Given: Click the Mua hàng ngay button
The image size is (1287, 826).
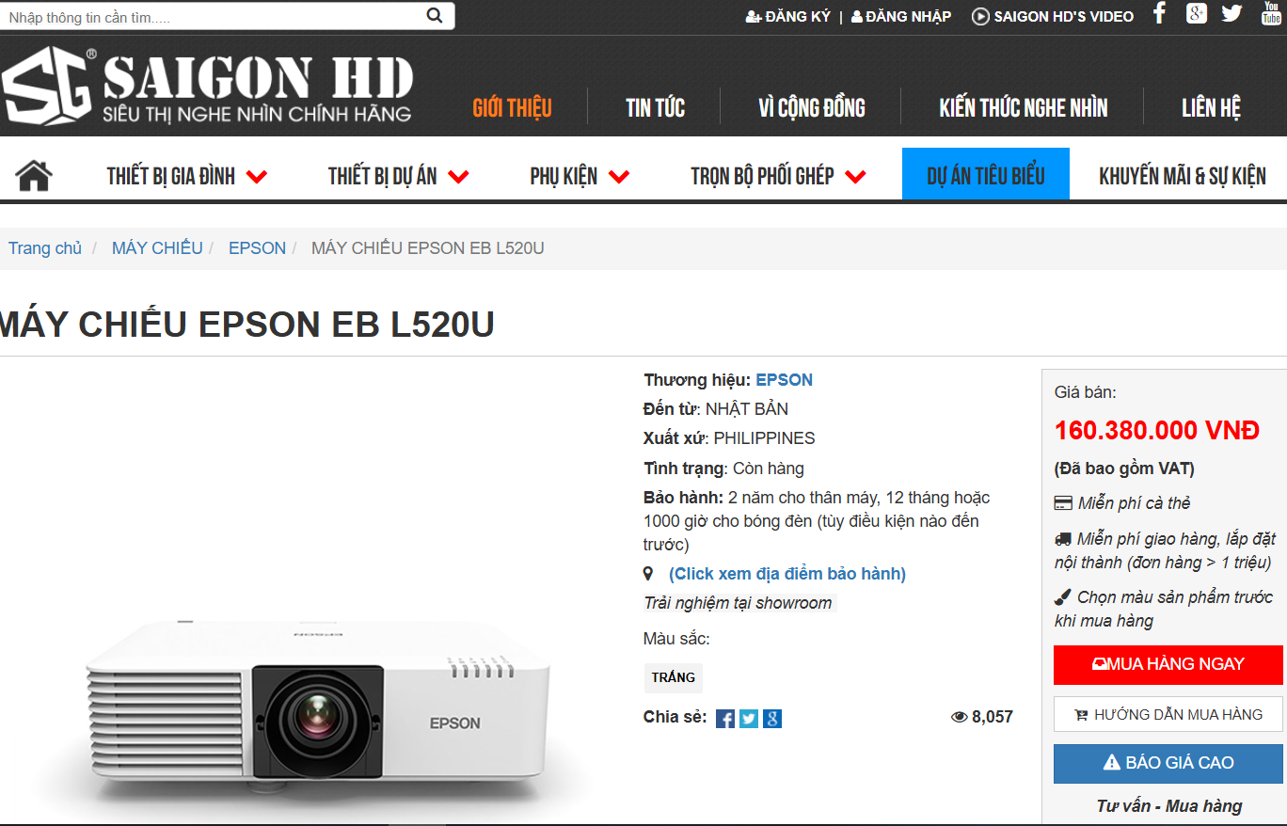Looking at the screenshot, I should tap(1168, 664).
